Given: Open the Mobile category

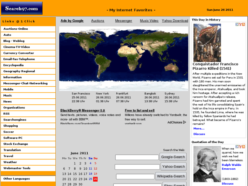Looking at the screenshot, I should pyautogui.click(x=28, y=89).
